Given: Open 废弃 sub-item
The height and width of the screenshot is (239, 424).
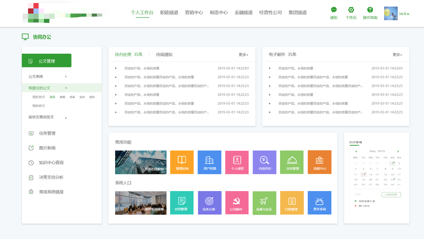Looking at the screenshot, I should click(x=92, y=97).
